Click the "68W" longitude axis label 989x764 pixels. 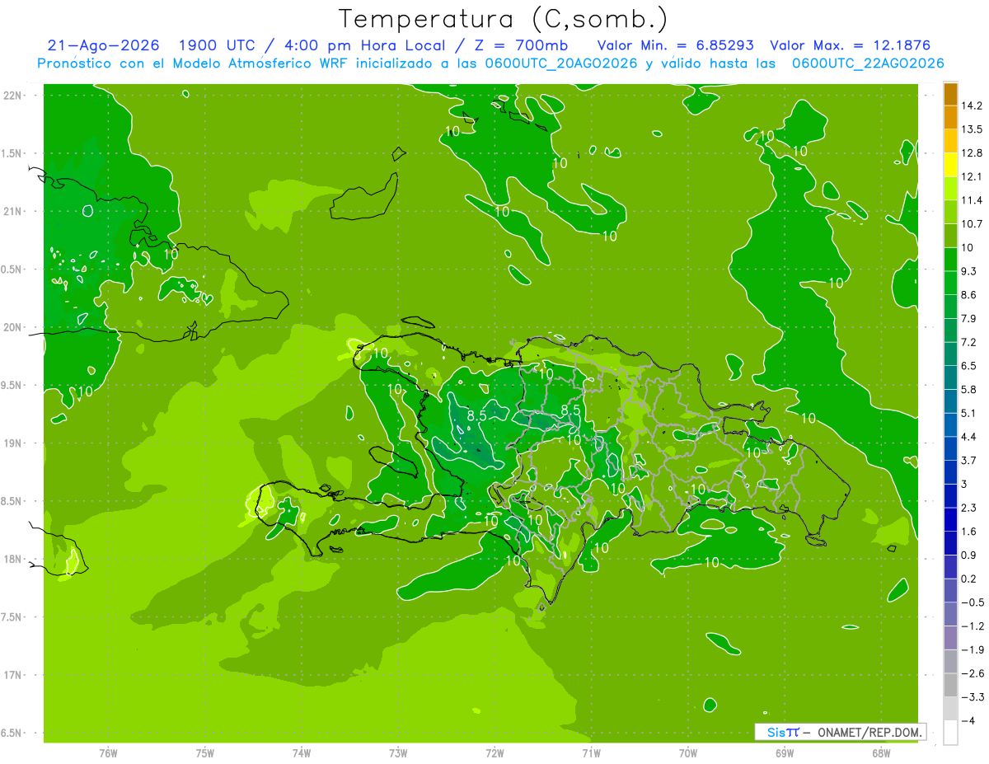881,753
